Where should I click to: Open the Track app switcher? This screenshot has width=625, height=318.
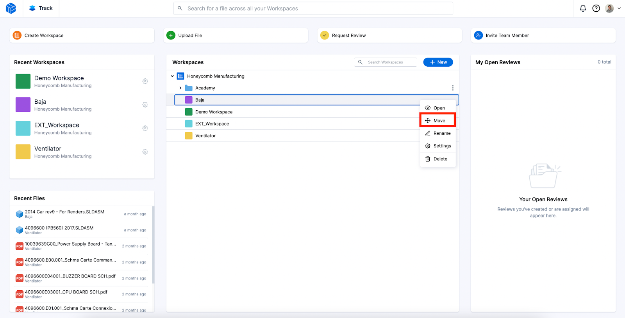pos(41,8)
